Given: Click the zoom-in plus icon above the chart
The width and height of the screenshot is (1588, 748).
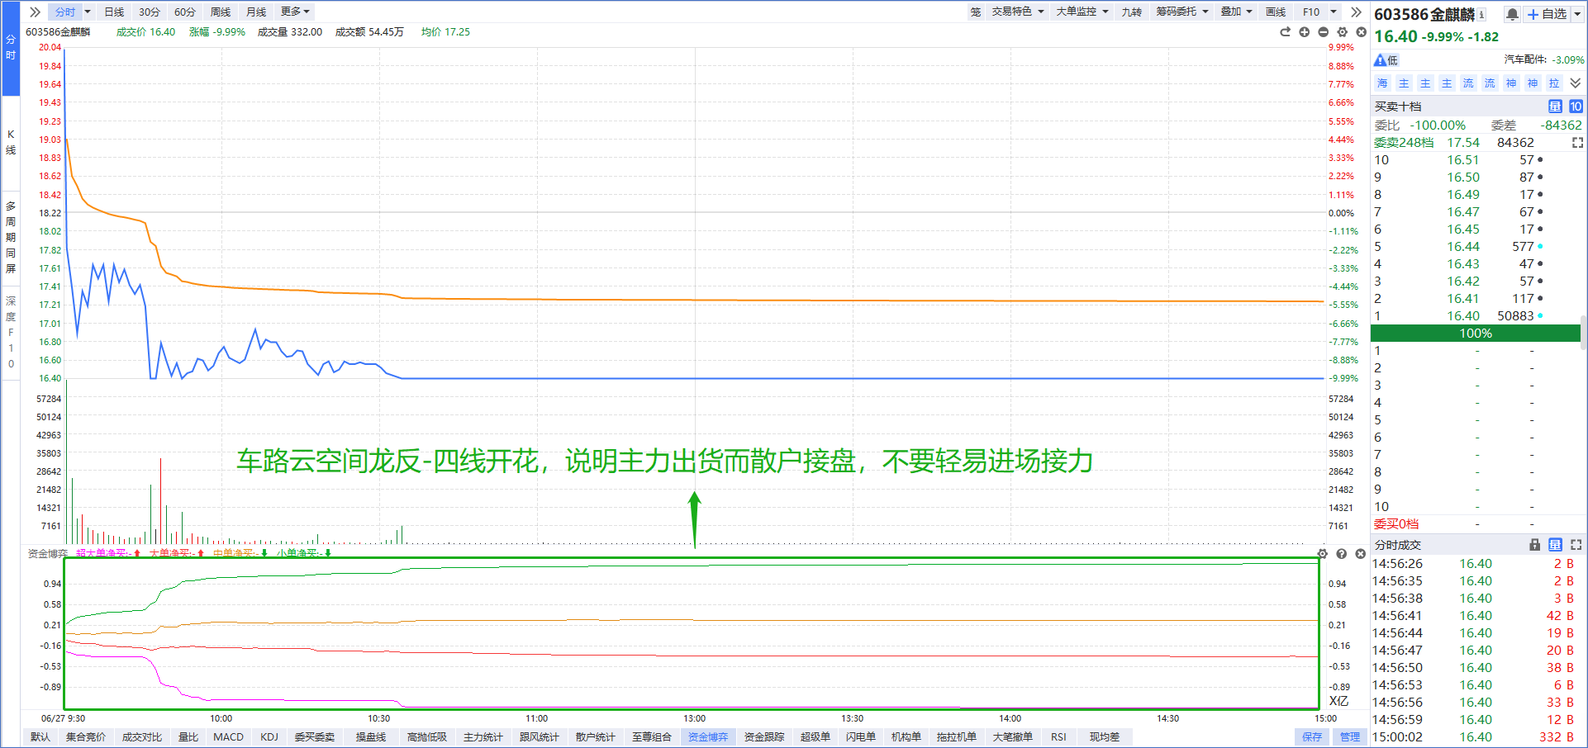Looking at the screenshot, I should pos(1304,32).
